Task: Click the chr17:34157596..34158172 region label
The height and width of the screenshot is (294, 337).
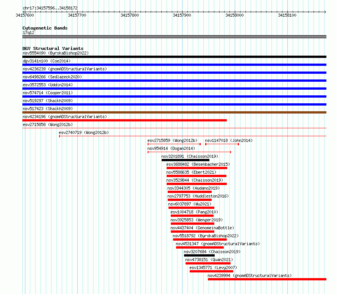Action: 50,8
